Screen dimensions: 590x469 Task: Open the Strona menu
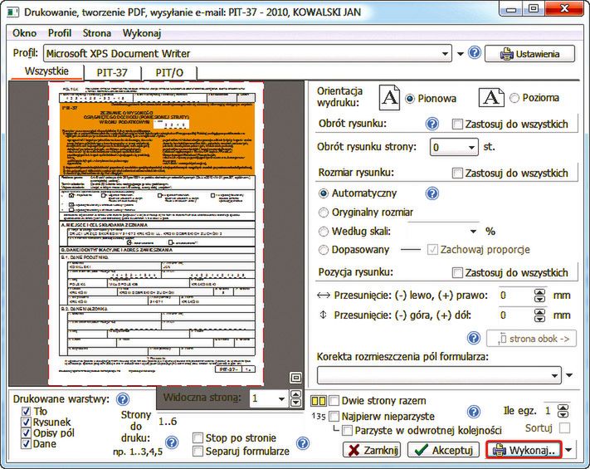97,33
